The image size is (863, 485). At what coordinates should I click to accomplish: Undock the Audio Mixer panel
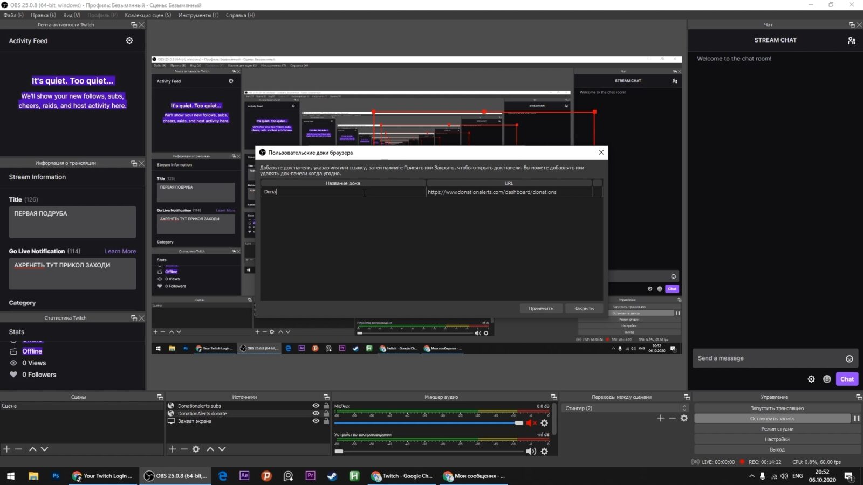pyautogui.click(x=553, y=397)
